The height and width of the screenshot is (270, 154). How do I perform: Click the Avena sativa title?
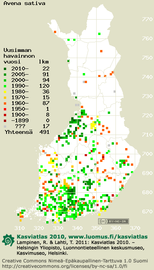(25, 3)
